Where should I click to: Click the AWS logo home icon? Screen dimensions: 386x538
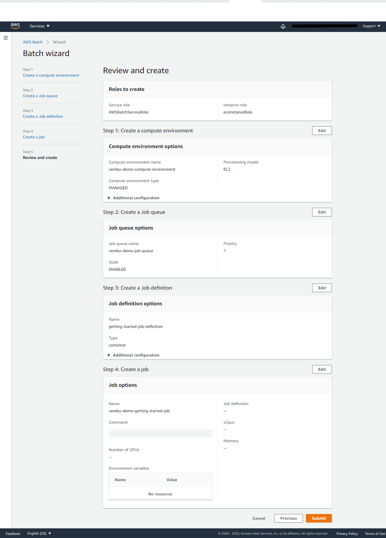15,26
